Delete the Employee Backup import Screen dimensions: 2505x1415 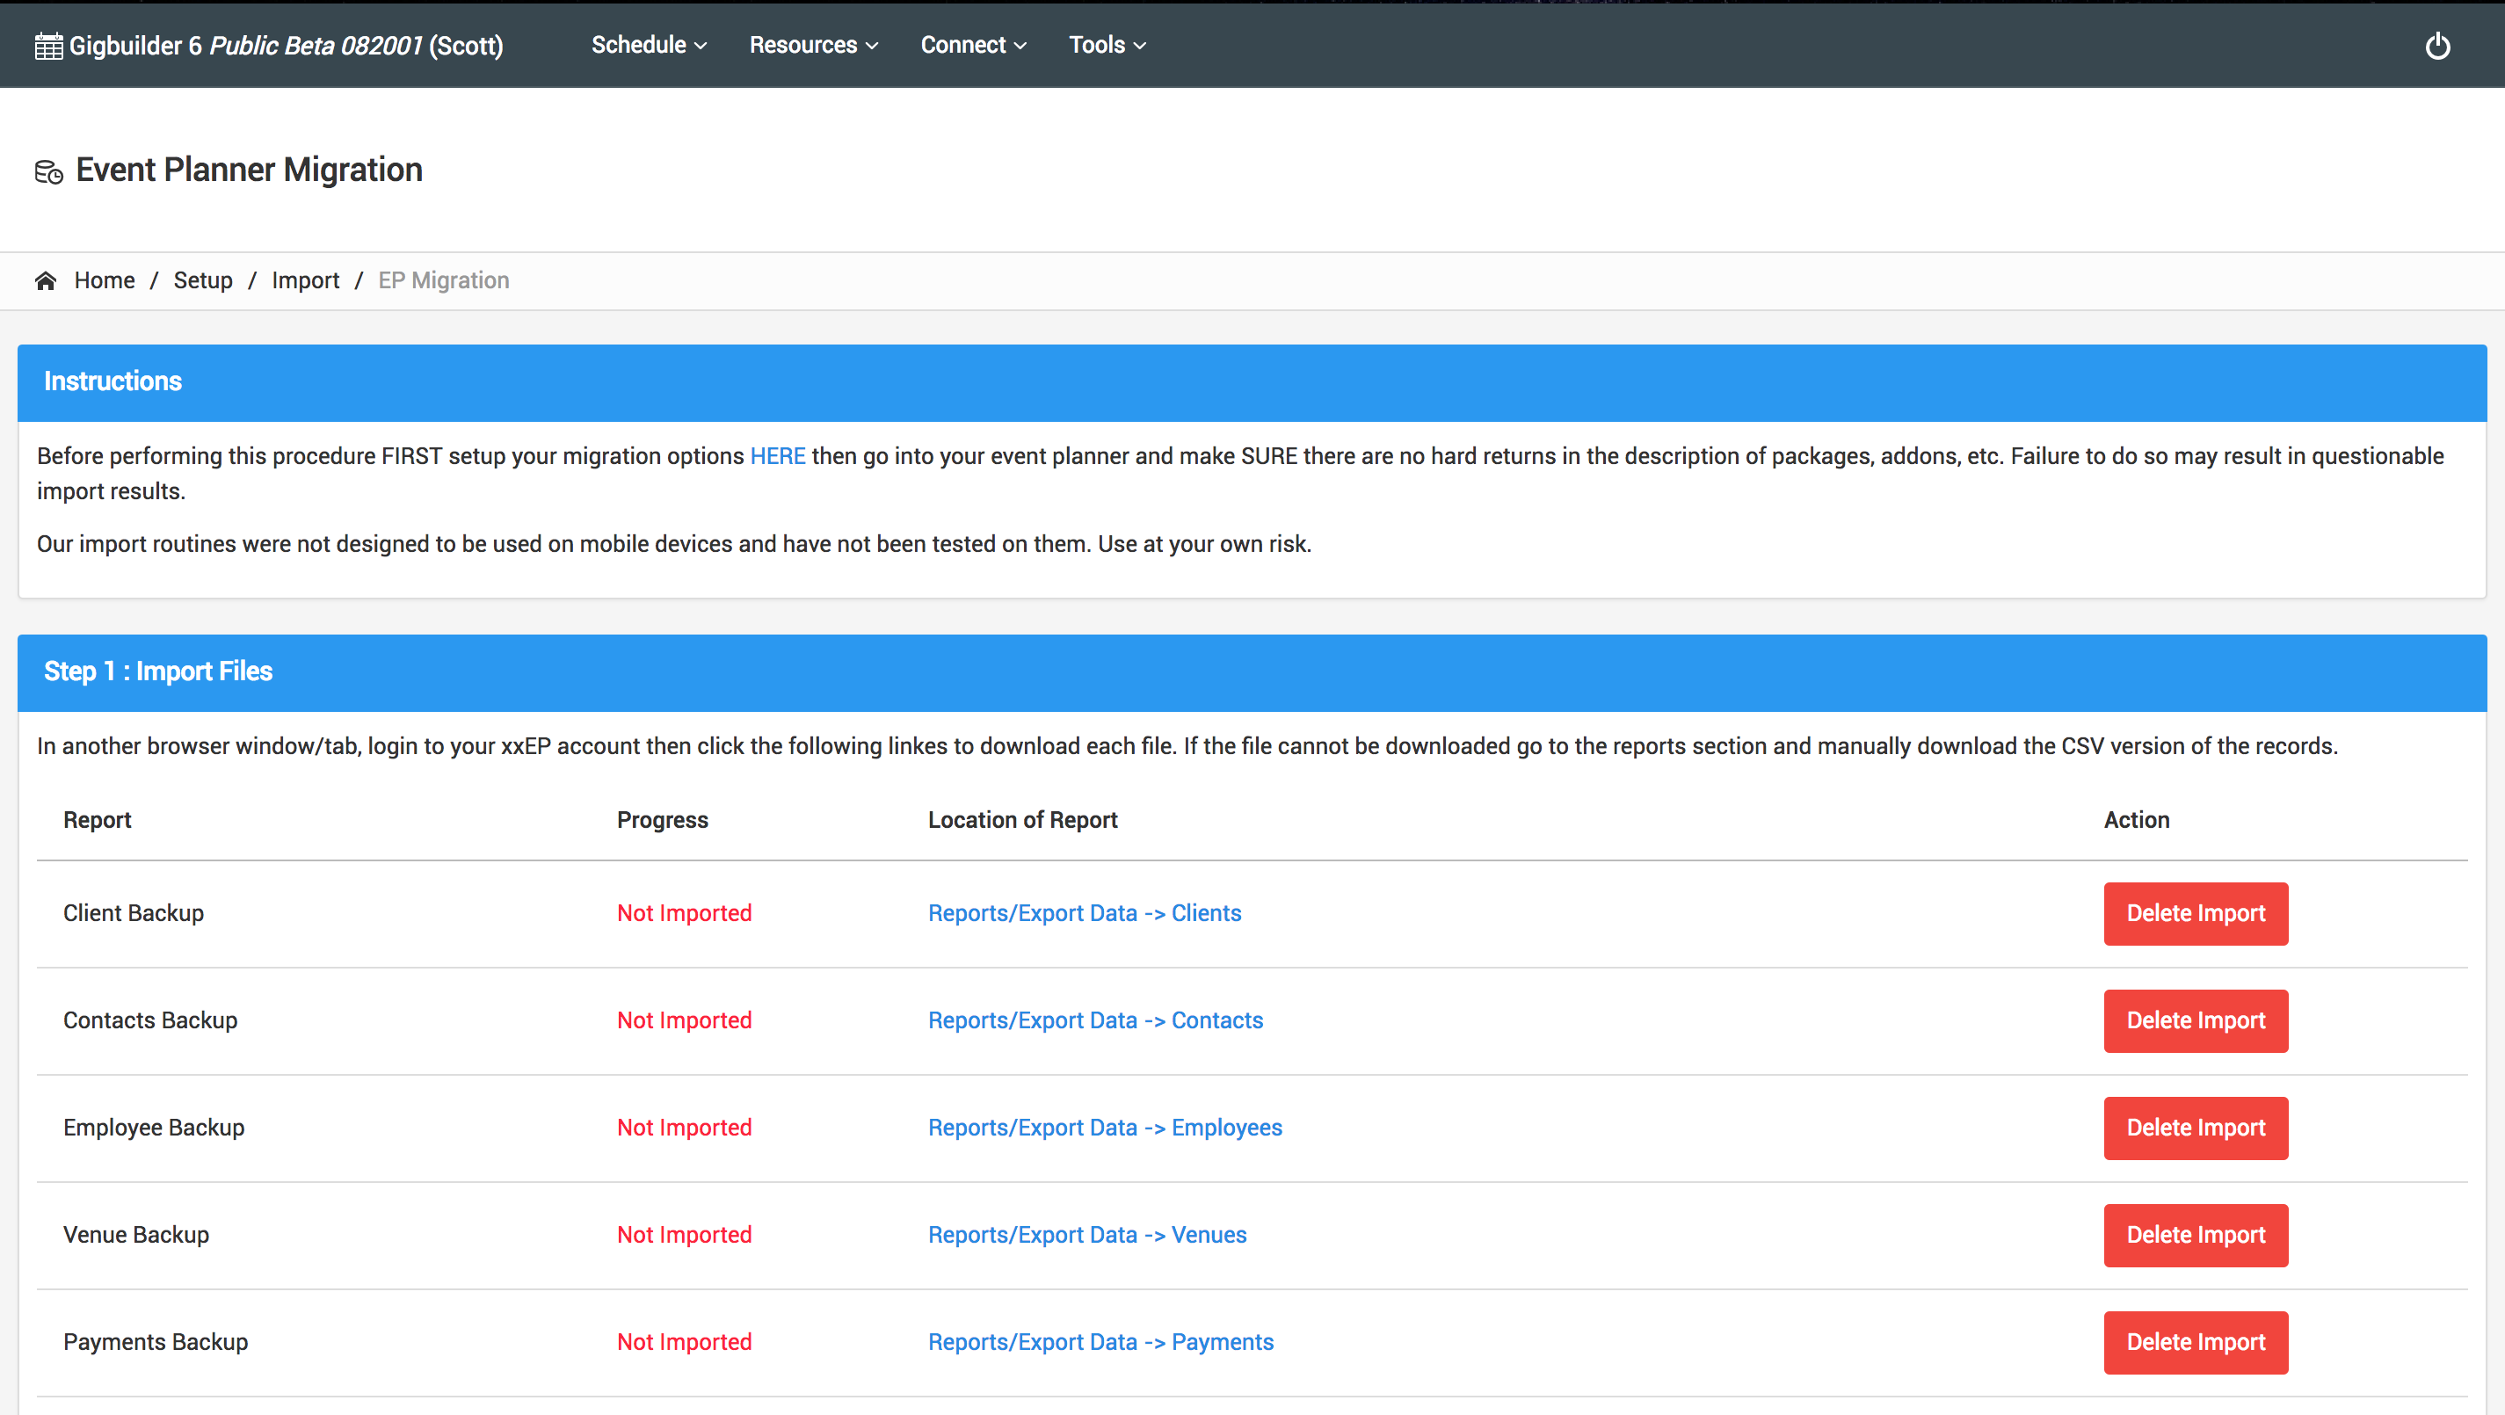pos(2195,1127)
